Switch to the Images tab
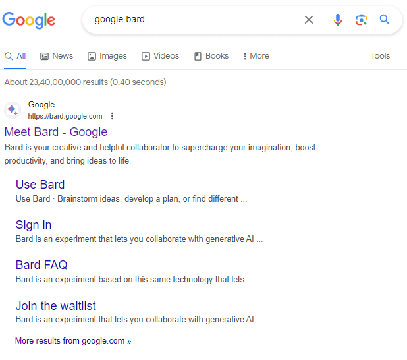 click(107, 56)
